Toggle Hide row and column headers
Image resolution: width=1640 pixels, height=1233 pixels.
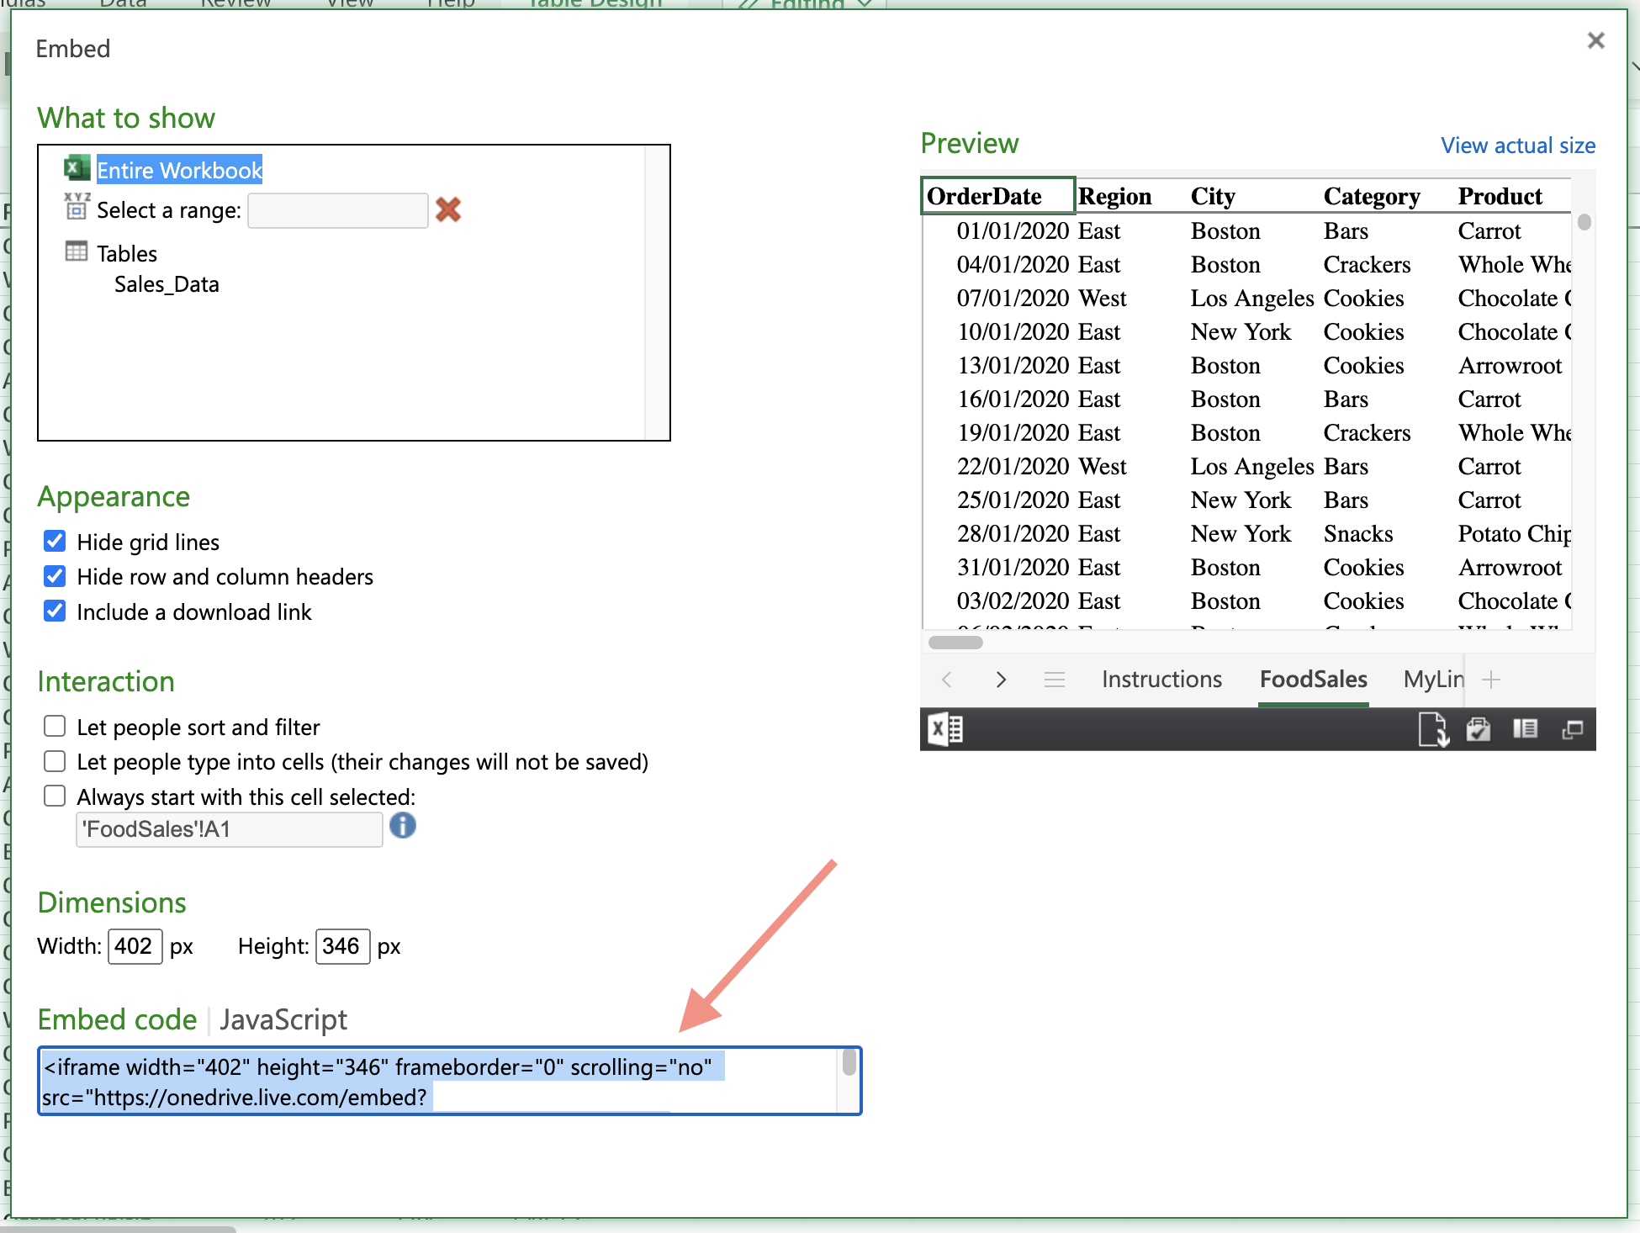(55, 576)
